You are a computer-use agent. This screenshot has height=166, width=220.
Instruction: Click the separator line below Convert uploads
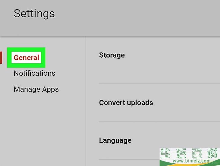pyautogui.click(x=159, y=121)
